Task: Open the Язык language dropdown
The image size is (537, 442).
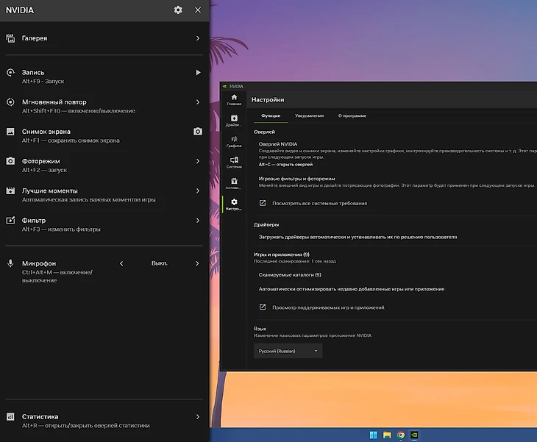Action: pos(288,352)
